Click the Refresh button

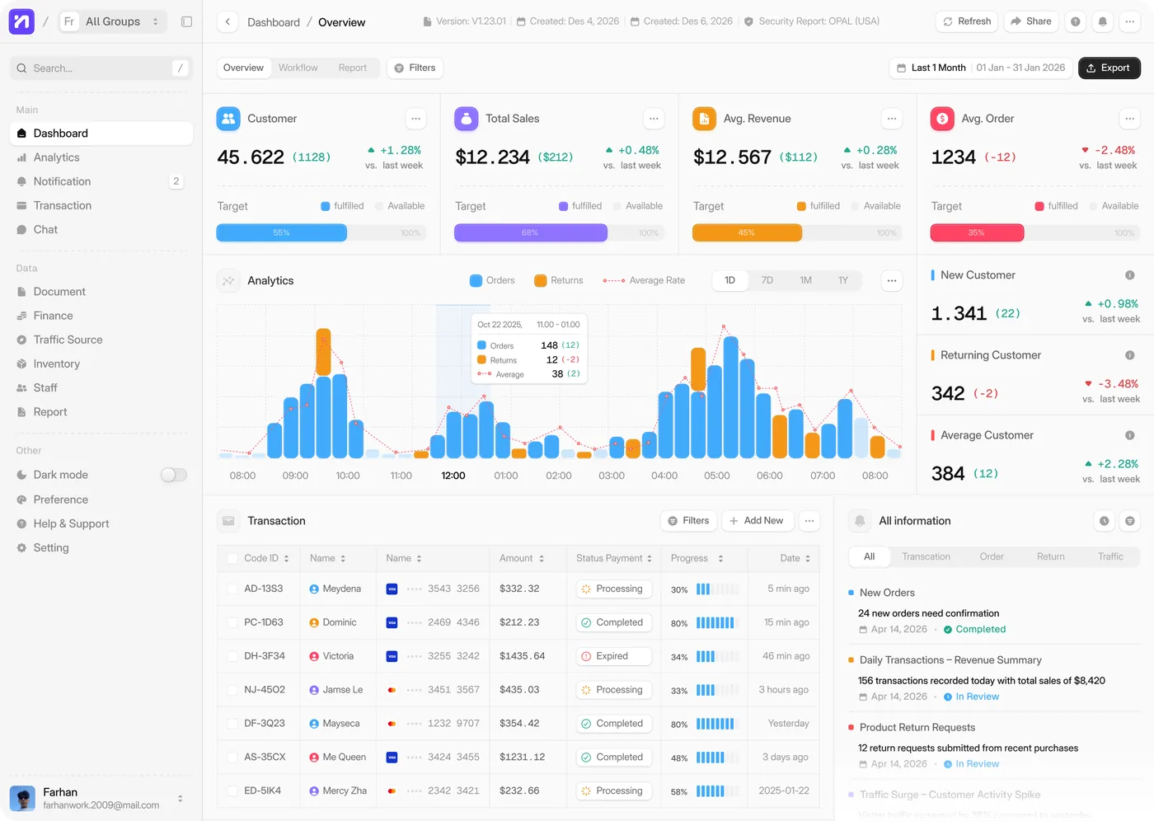967,21
